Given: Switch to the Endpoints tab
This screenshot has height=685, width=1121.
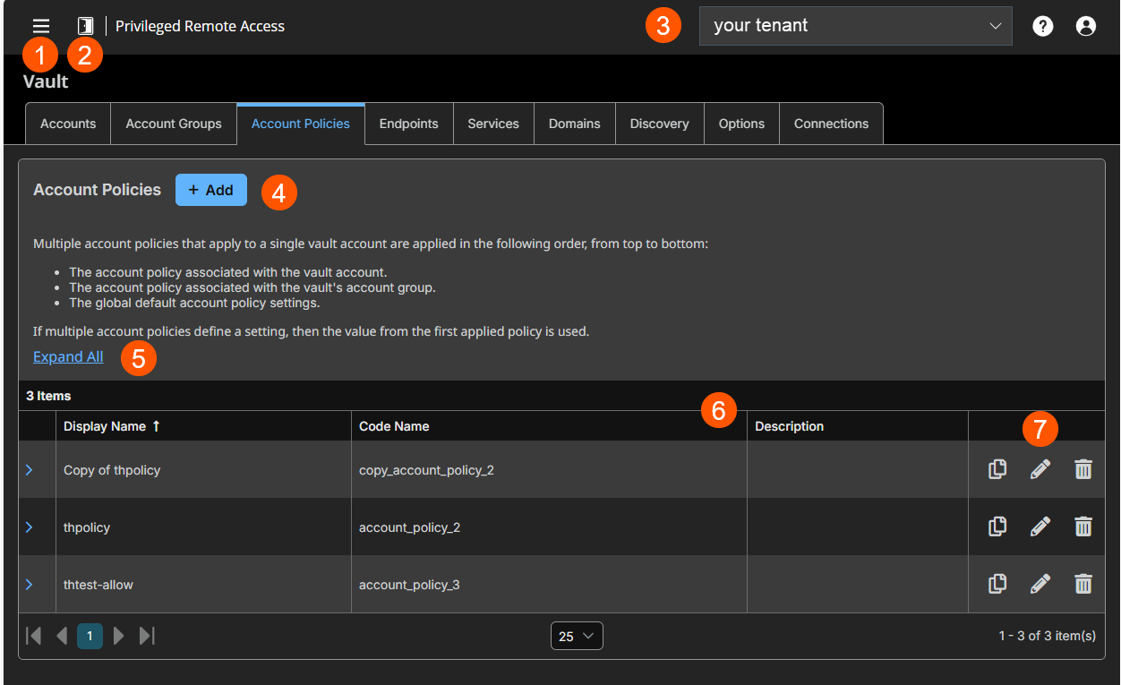Looking at the screenshot, I should point(408,123).
